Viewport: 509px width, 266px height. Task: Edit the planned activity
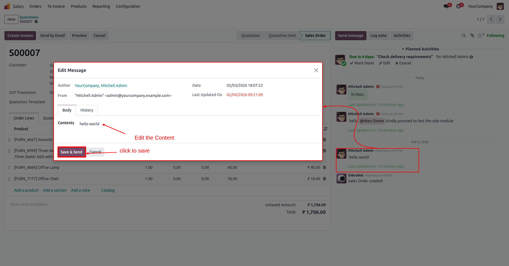tap(384, 63)
